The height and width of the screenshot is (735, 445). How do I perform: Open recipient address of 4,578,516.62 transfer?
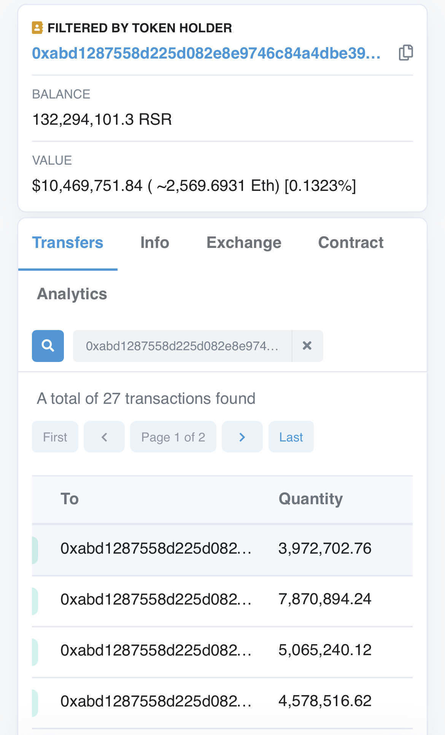[156, 701]
